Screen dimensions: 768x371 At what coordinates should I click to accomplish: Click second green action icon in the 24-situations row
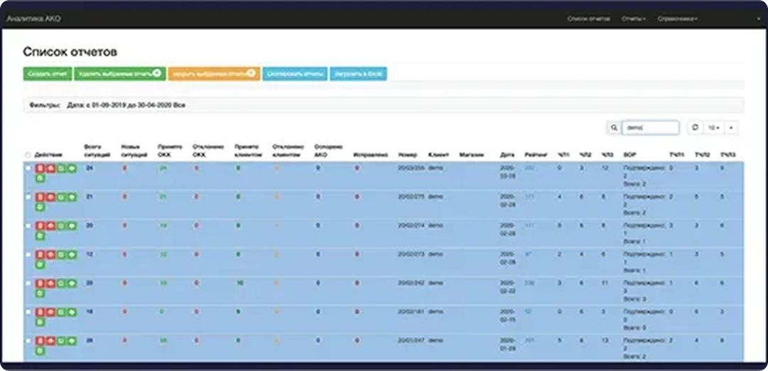point(71,168)
